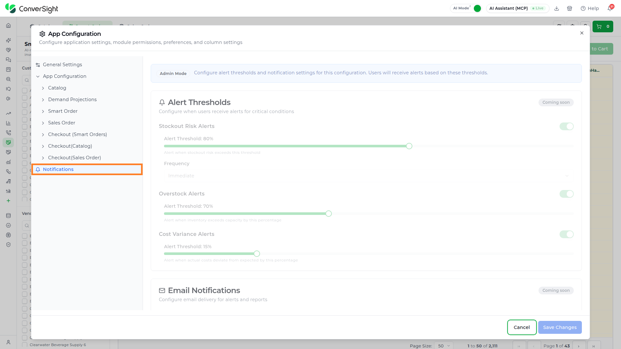Toggle Cost Variance Alerts switch

[566, 234]
